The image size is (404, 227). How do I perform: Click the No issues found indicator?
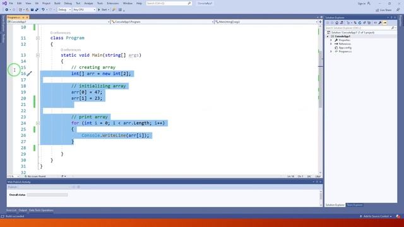[x=35, y=177]
